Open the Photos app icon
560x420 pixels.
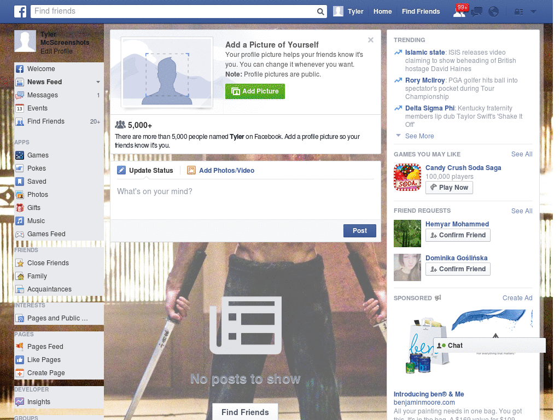coord(20,195)
